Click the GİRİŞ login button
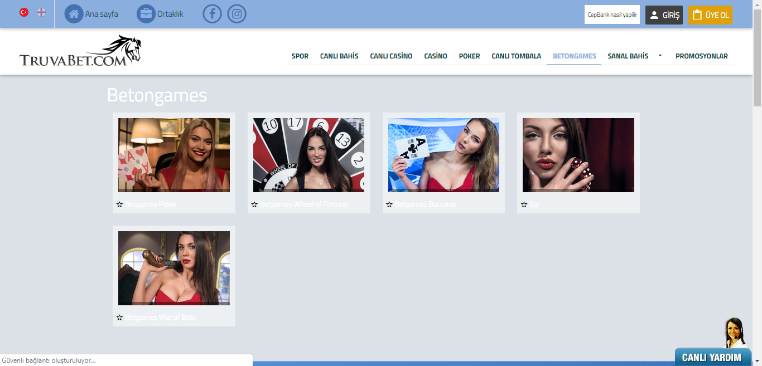762x366 pixels. (664, 15)
